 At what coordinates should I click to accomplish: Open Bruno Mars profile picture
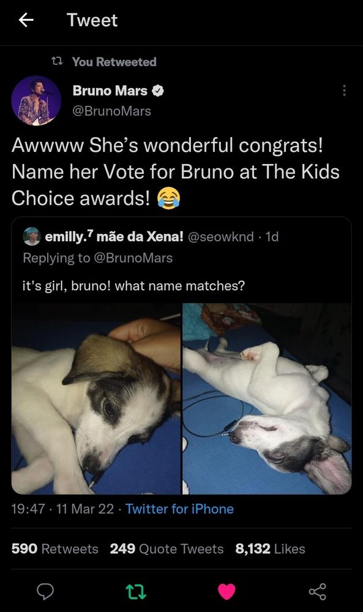(x=36, y=101)
